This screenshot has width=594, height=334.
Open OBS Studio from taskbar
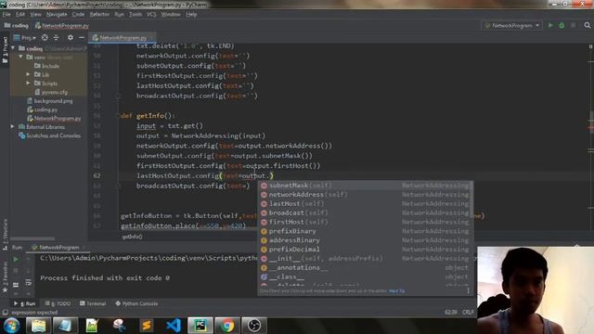tap(254, 326)
